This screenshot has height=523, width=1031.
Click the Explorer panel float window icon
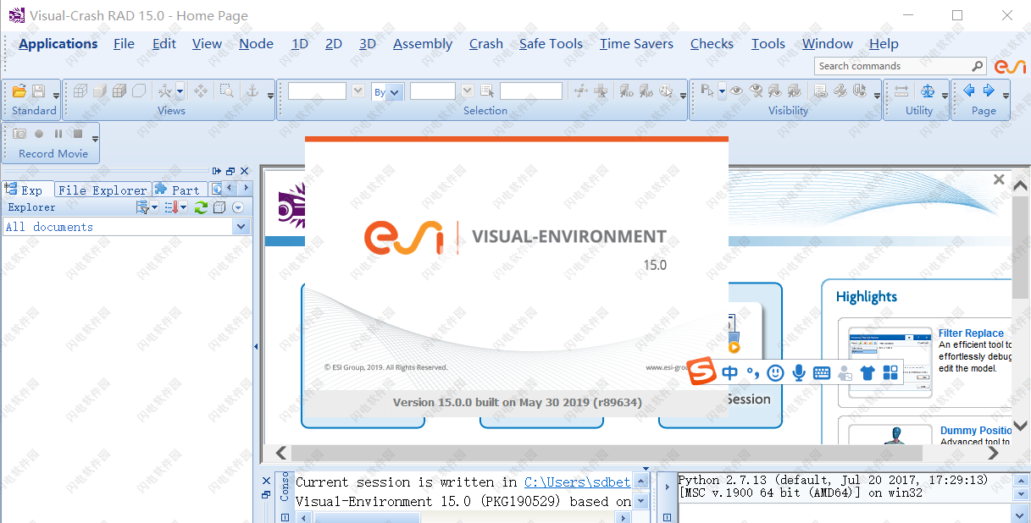pyautogui.click(x=230, y=171)
